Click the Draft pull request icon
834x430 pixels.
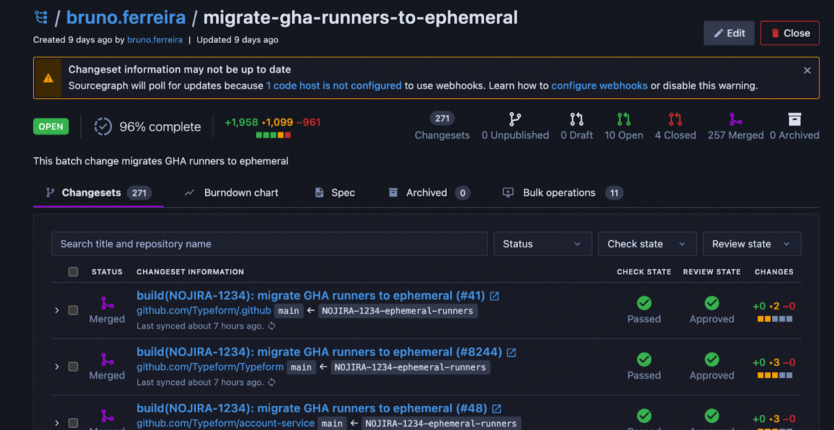(577, 119)
